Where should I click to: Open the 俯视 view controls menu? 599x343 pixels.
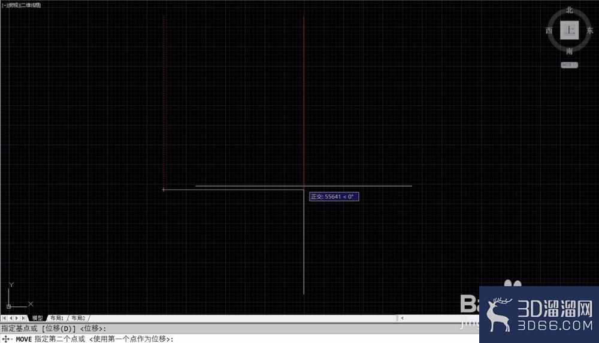[x=14, y=5]
